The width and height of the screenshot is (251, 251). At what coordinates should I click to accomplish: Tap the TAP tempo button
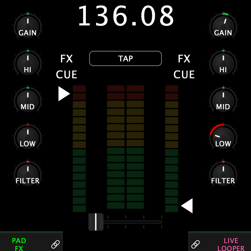click(126, 58)
